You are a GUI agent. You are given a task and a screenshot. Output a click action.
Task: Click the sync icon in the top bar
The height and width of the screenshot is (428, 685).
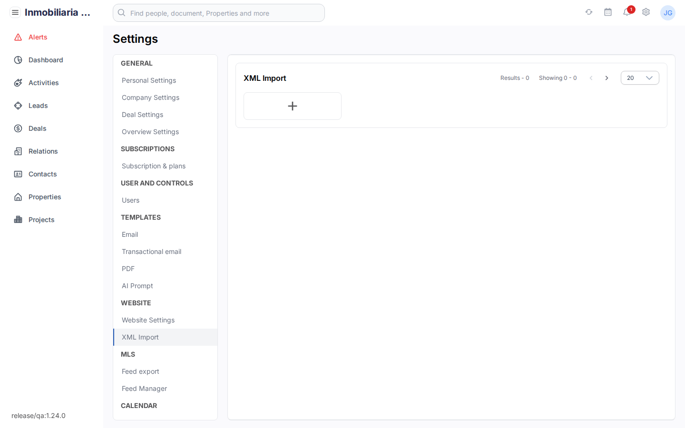pyautogui.click(x=589, y=13)
